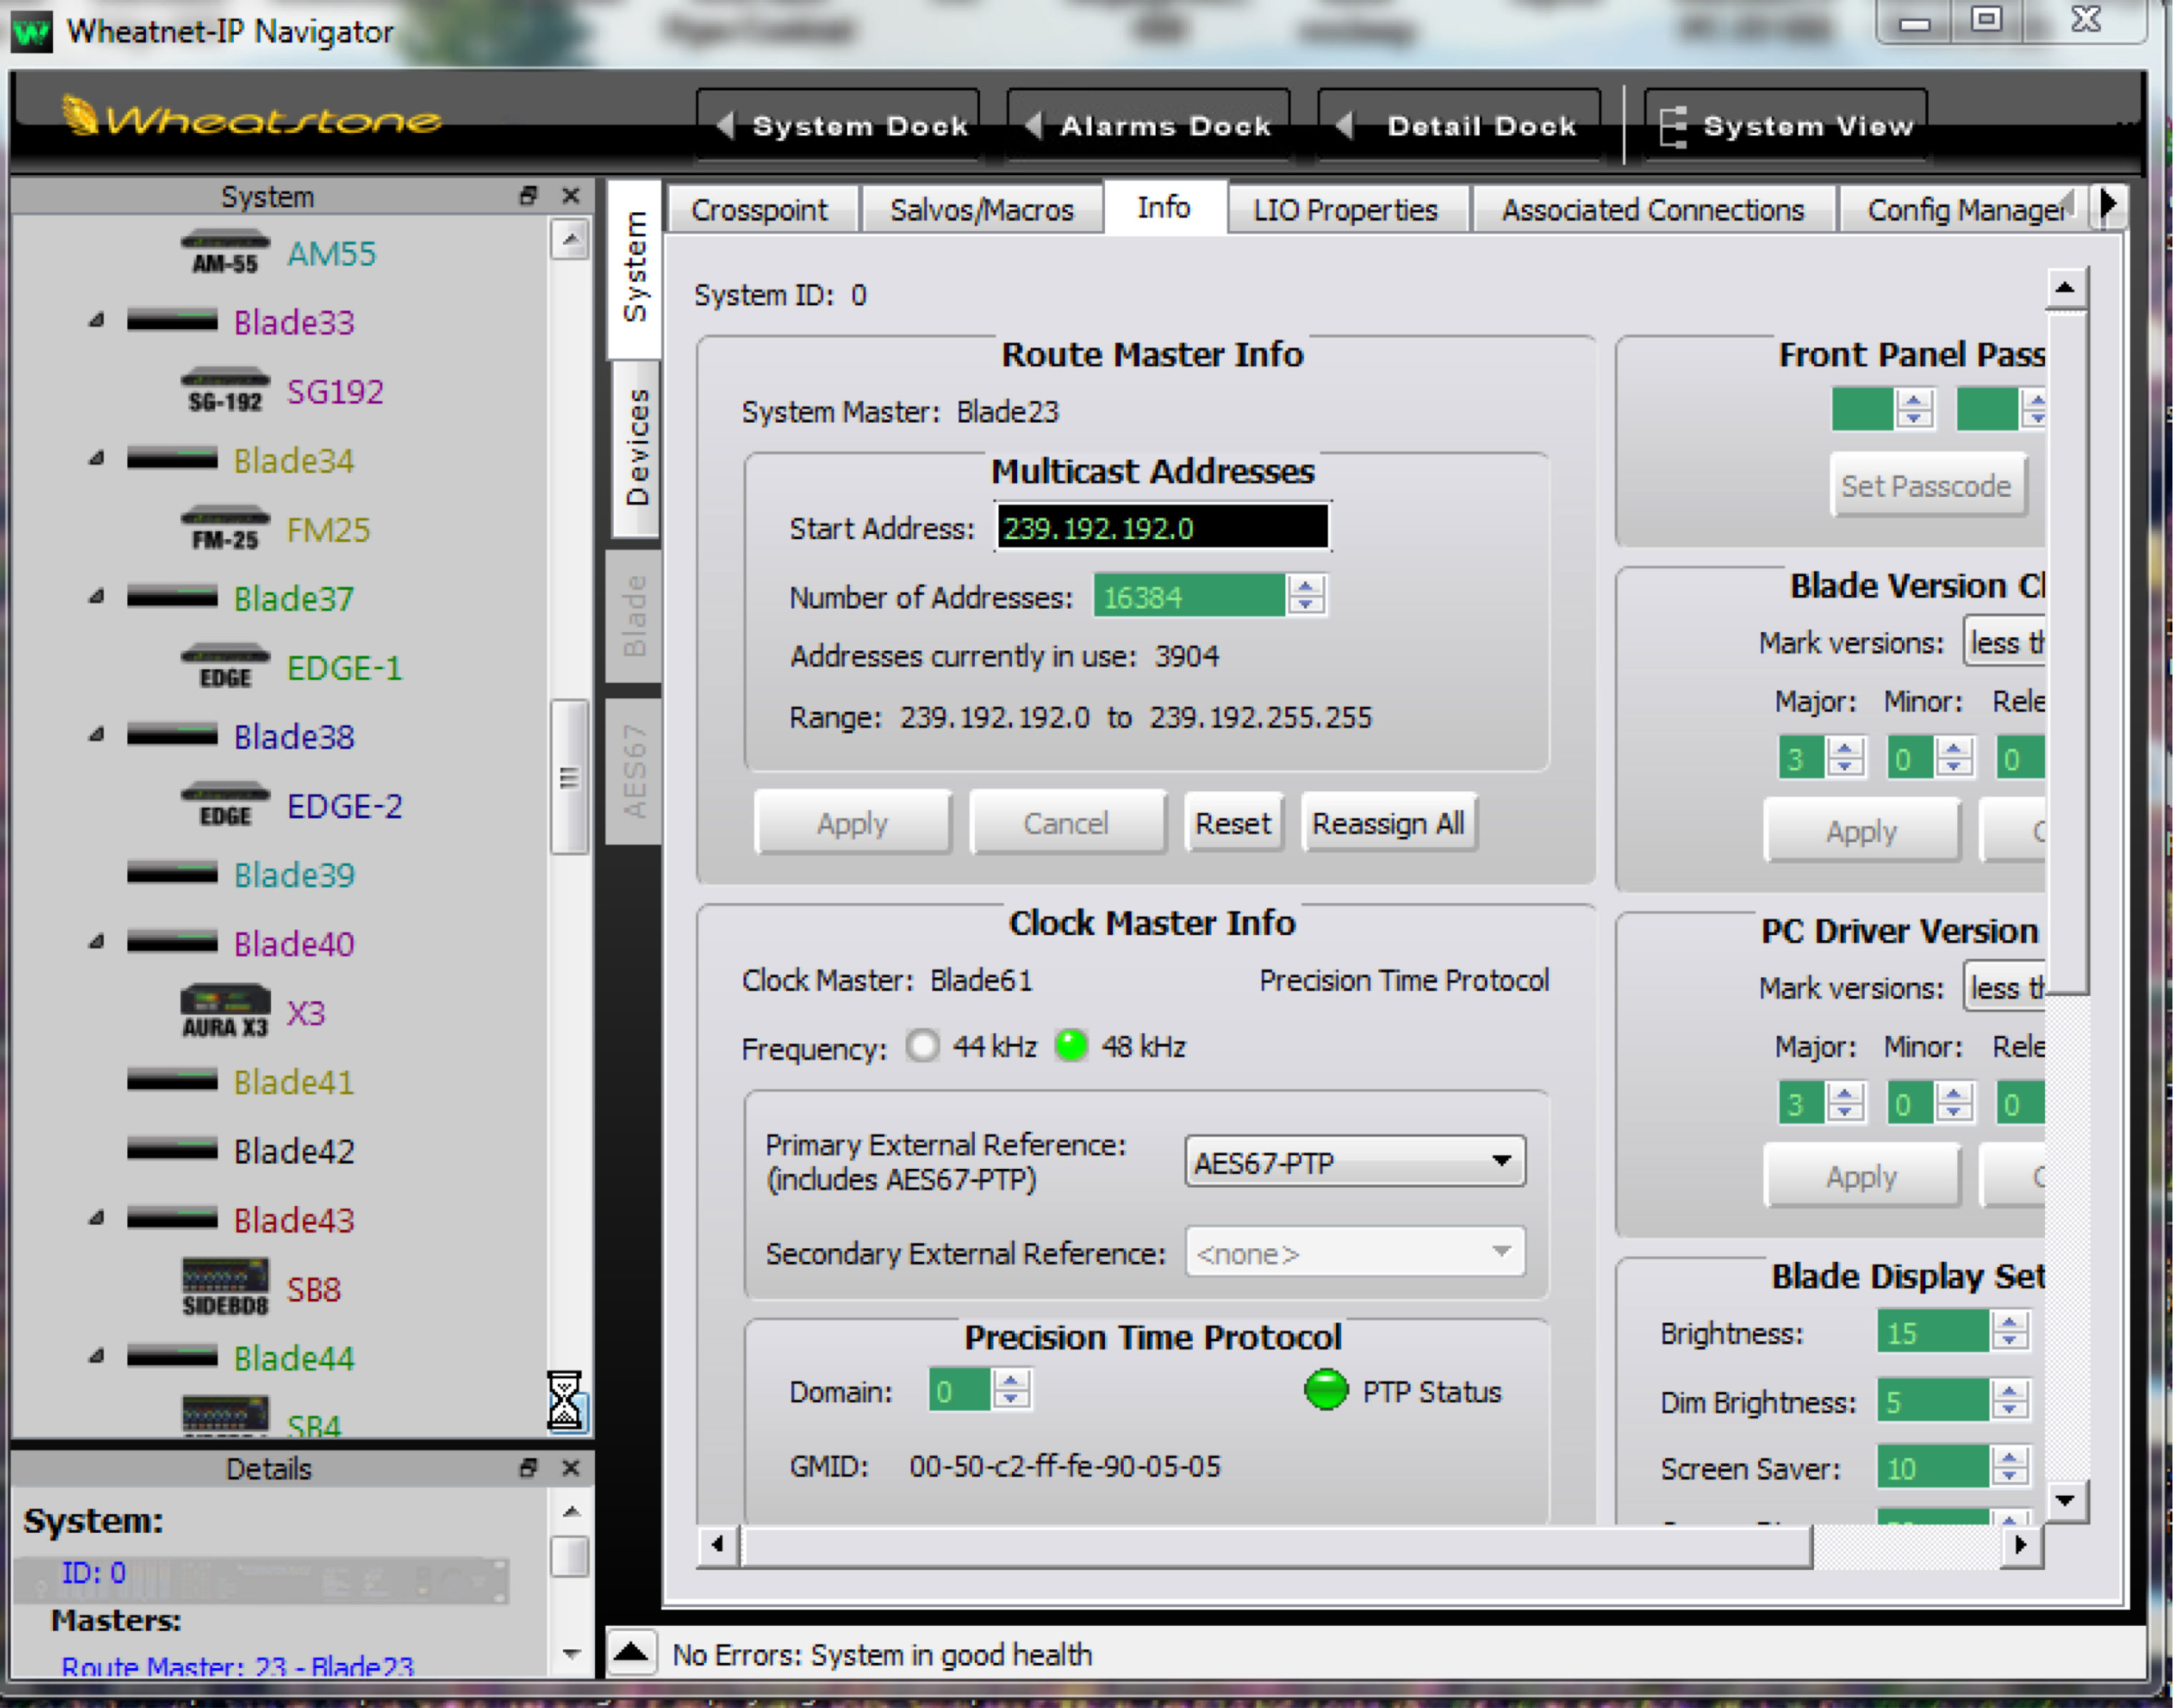The image size is (2173, 1708).
Task: Select the AM55 device icon
Action: pos(225,252)
